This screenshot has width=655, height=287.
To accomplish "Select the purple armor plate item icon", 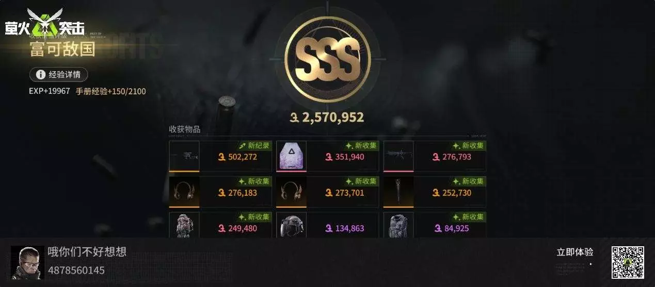I will [x=292, y=156].
